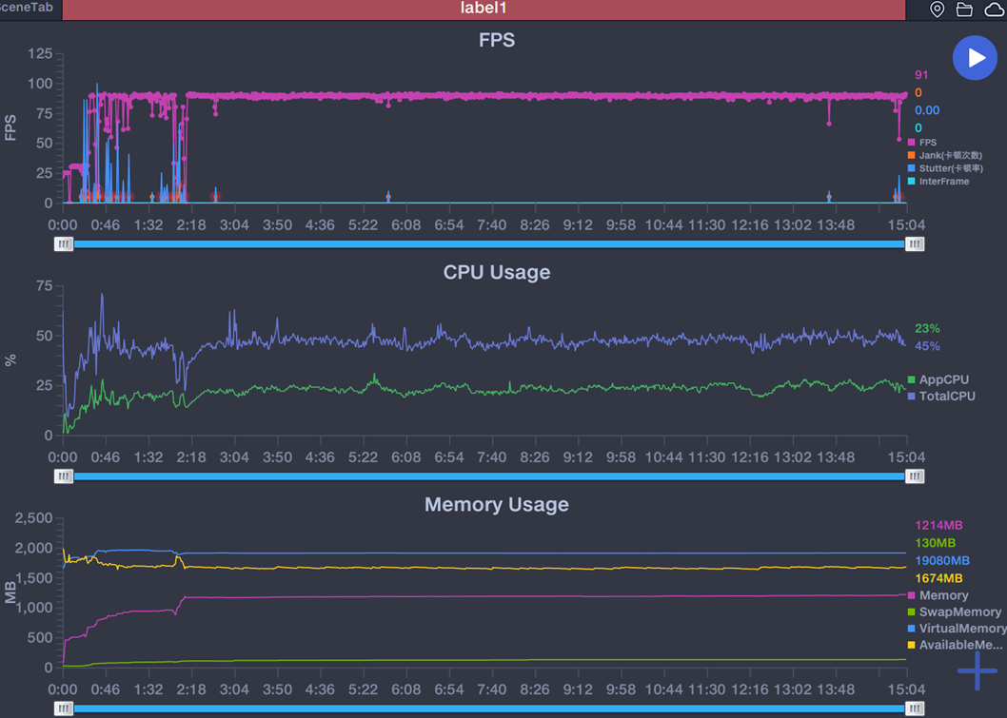Toggle FPS series in legend

click(x=922, y=143)
